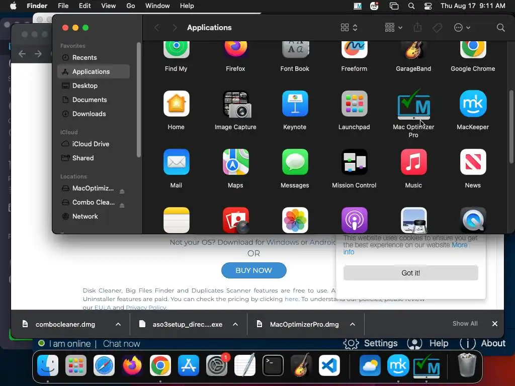Open the Edit menu
Image resolution: width=515 pixels, height=386 pixels.
tap(84, 6)
